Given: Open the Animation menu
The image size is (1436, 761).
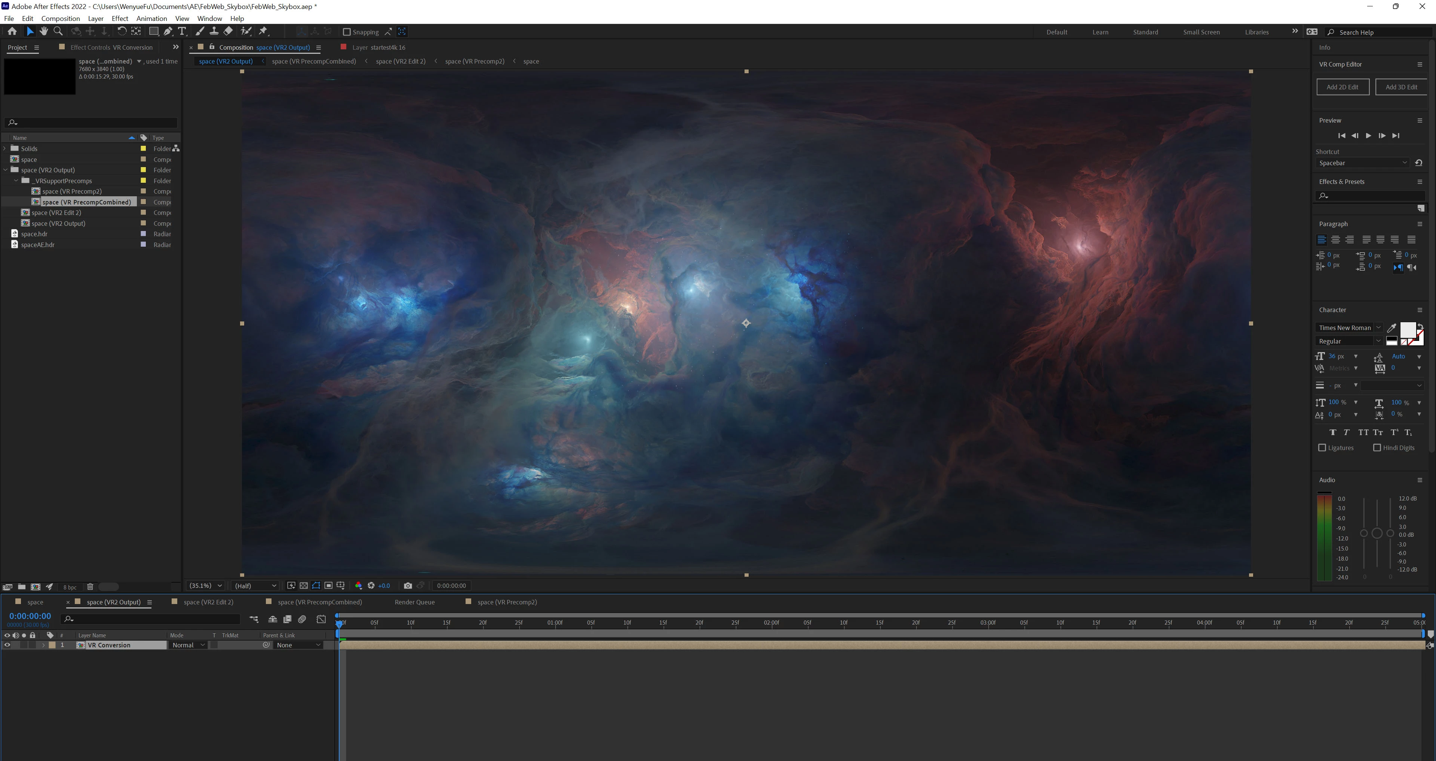Looking at the screenshot, I should (x=151, y=18).
